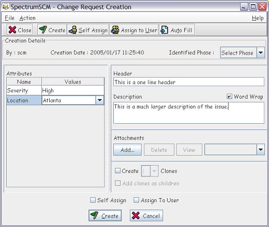
Task: Click the Assign to User toolbar button
Action: click(x=134, y=30)
